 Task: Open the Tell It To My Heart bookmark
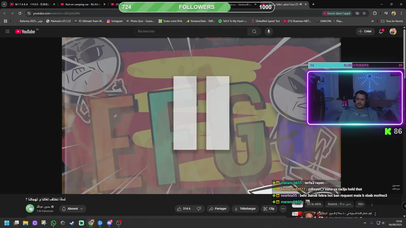[x=233, y=21]
